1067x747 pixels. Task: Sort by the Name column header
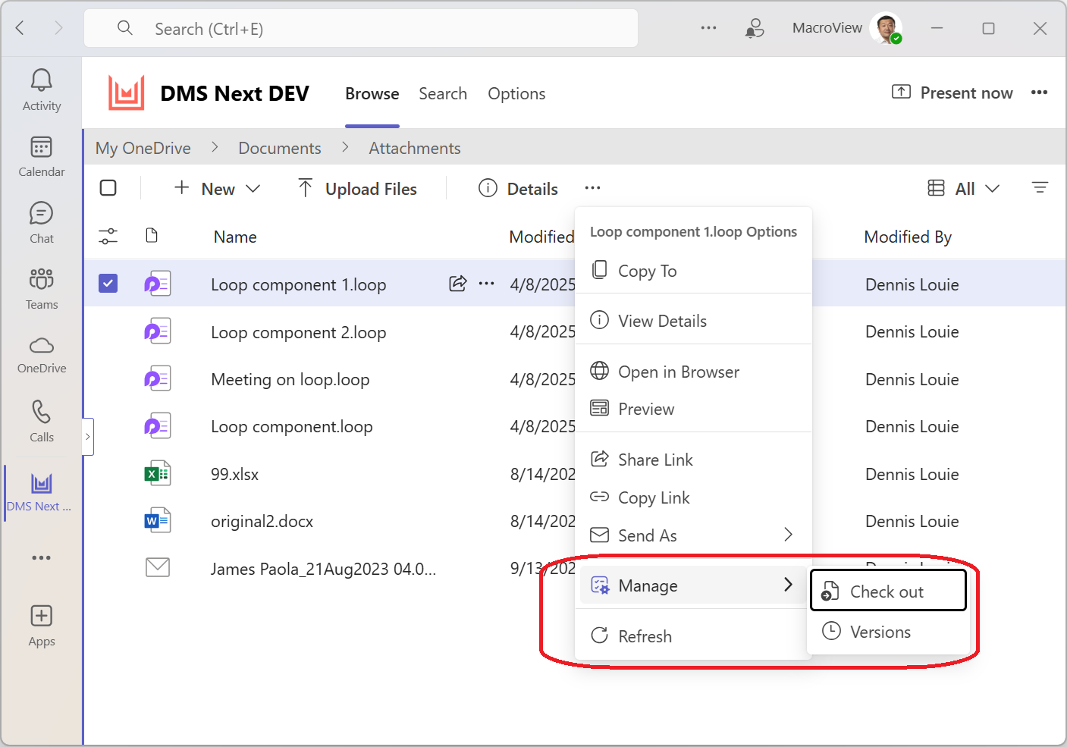(x=235, y=237)
